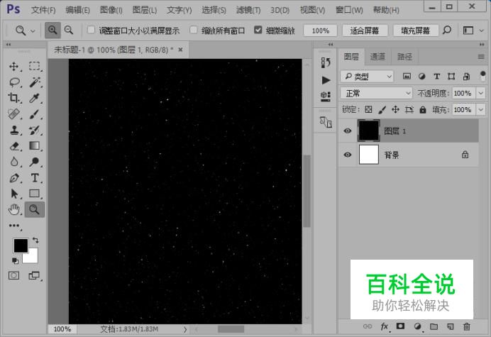Select the Brush tool
The image size is (491, 337).
35,114
